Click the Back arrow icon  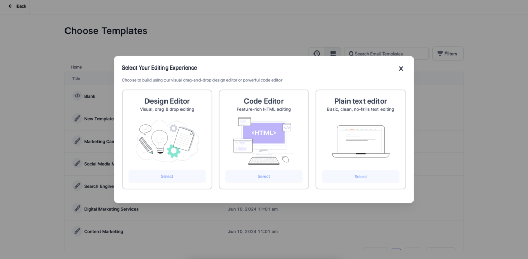(10, 6)
